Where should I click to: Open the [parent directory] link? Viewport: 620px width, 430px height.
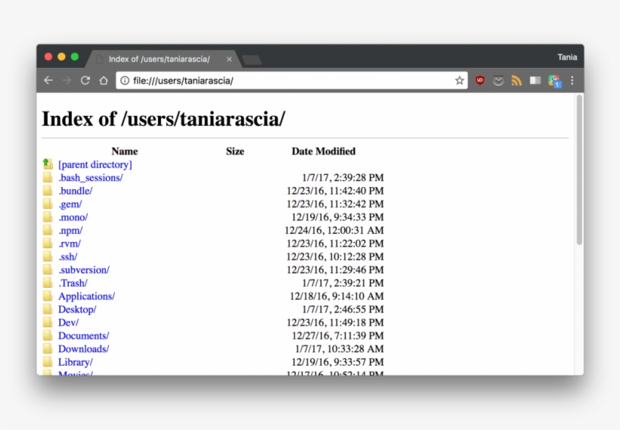(x=95, y=164)
